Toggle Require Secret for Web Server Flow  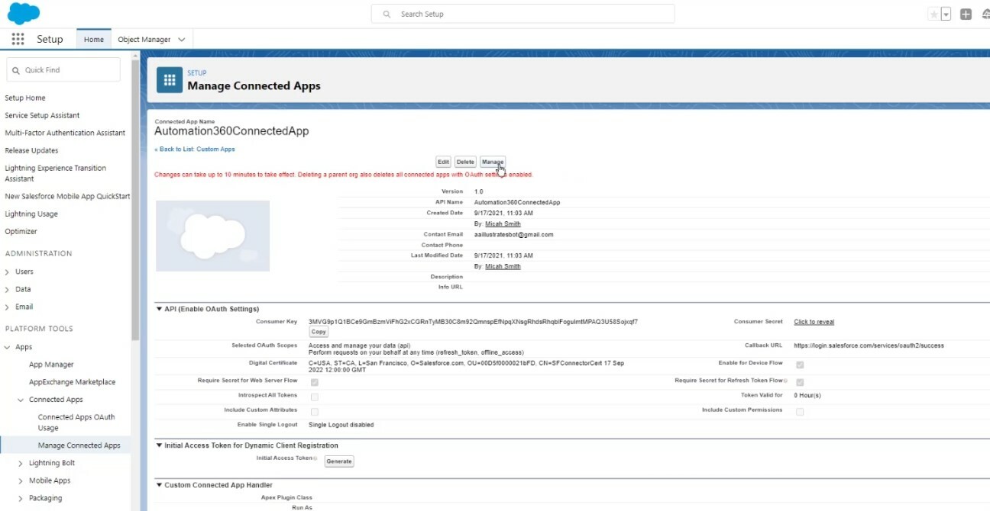point(315,382)
